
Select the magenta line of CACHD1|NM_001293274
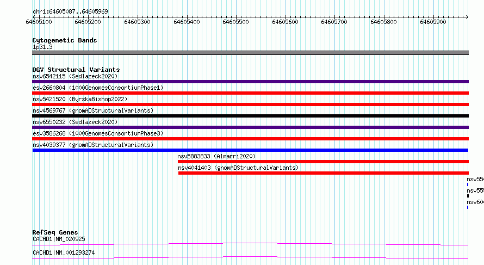[250, 258]
